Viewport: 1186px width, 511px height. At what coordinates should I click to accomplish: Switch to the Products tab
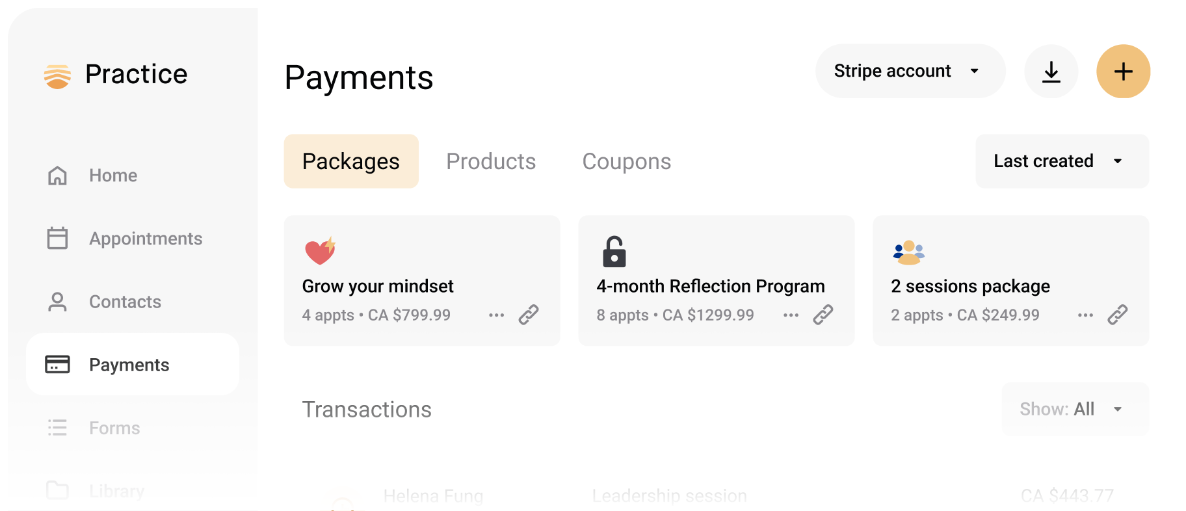click(x=491, y=161)
